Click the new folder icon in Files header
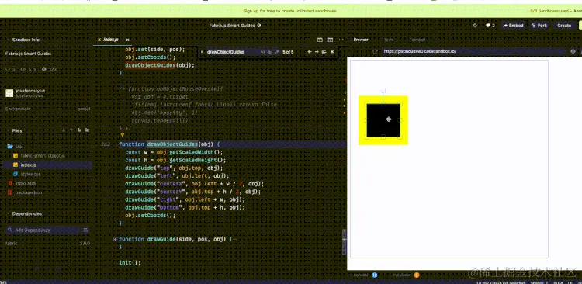This screenshot has height=284, width=582. tap(87, 130)
